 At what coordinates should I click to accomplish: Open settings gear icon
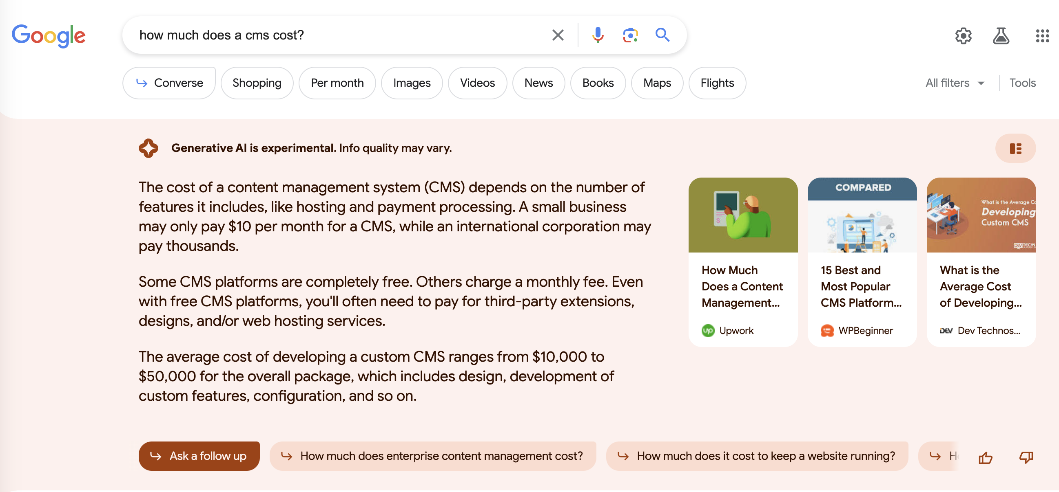coord(963,36)
